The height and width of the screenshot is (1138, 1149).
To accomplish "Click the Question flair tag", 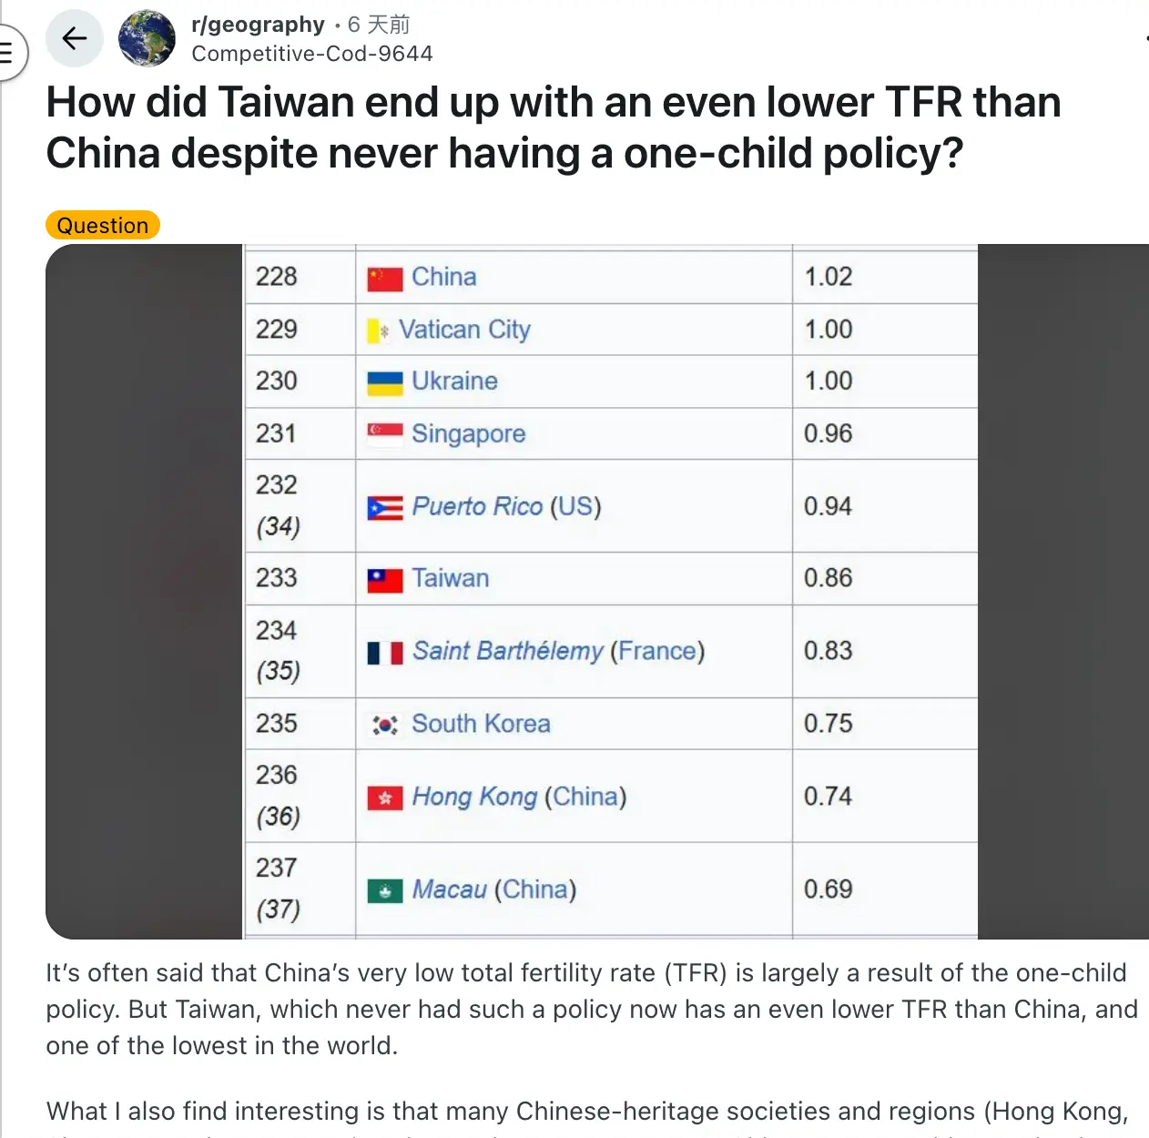I will pyautogui.click(x=103, y=225).
